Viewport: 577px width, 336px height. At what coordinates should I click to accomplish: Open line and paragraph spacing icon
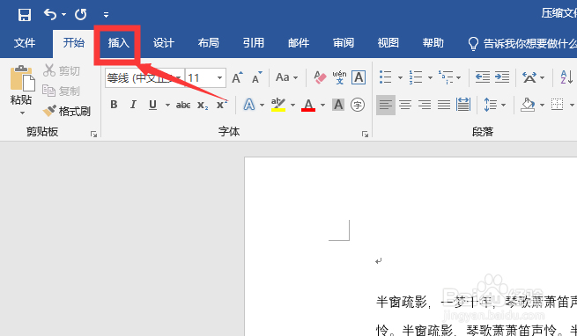coord(491,105)
